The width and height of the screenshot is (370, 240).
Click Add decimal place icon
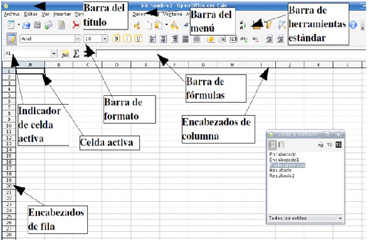click(x=244, y=39)
